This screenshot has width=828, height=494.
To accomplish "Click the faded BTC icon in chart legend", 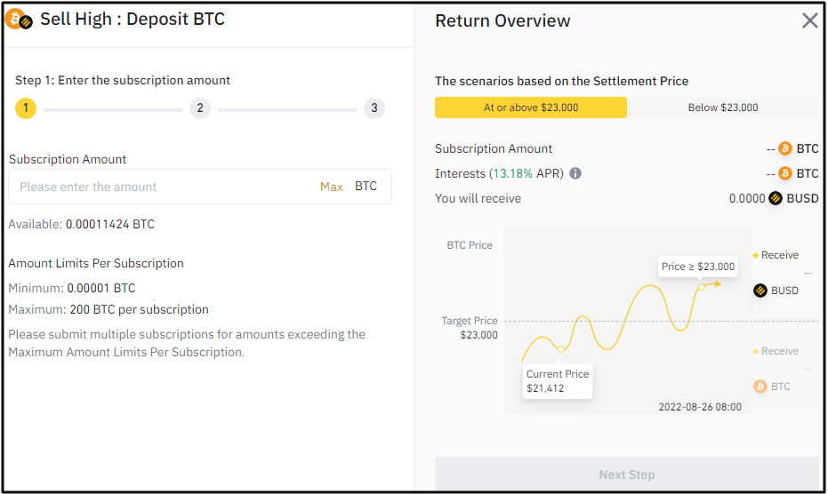I will pos(760,386).
